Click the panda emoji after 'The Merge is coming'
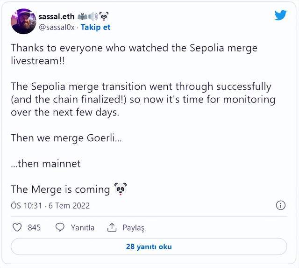The height and width of the screenshot is (268, 299). [x=121, y=189]
